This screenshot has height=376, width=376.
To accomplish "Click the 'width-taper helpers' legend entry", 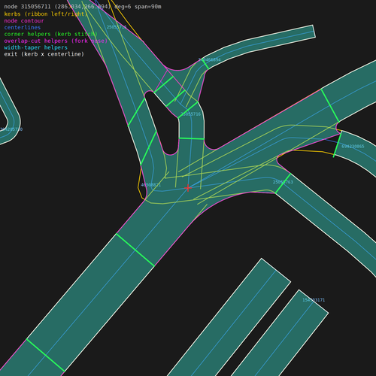I will (x=35, y=47).
